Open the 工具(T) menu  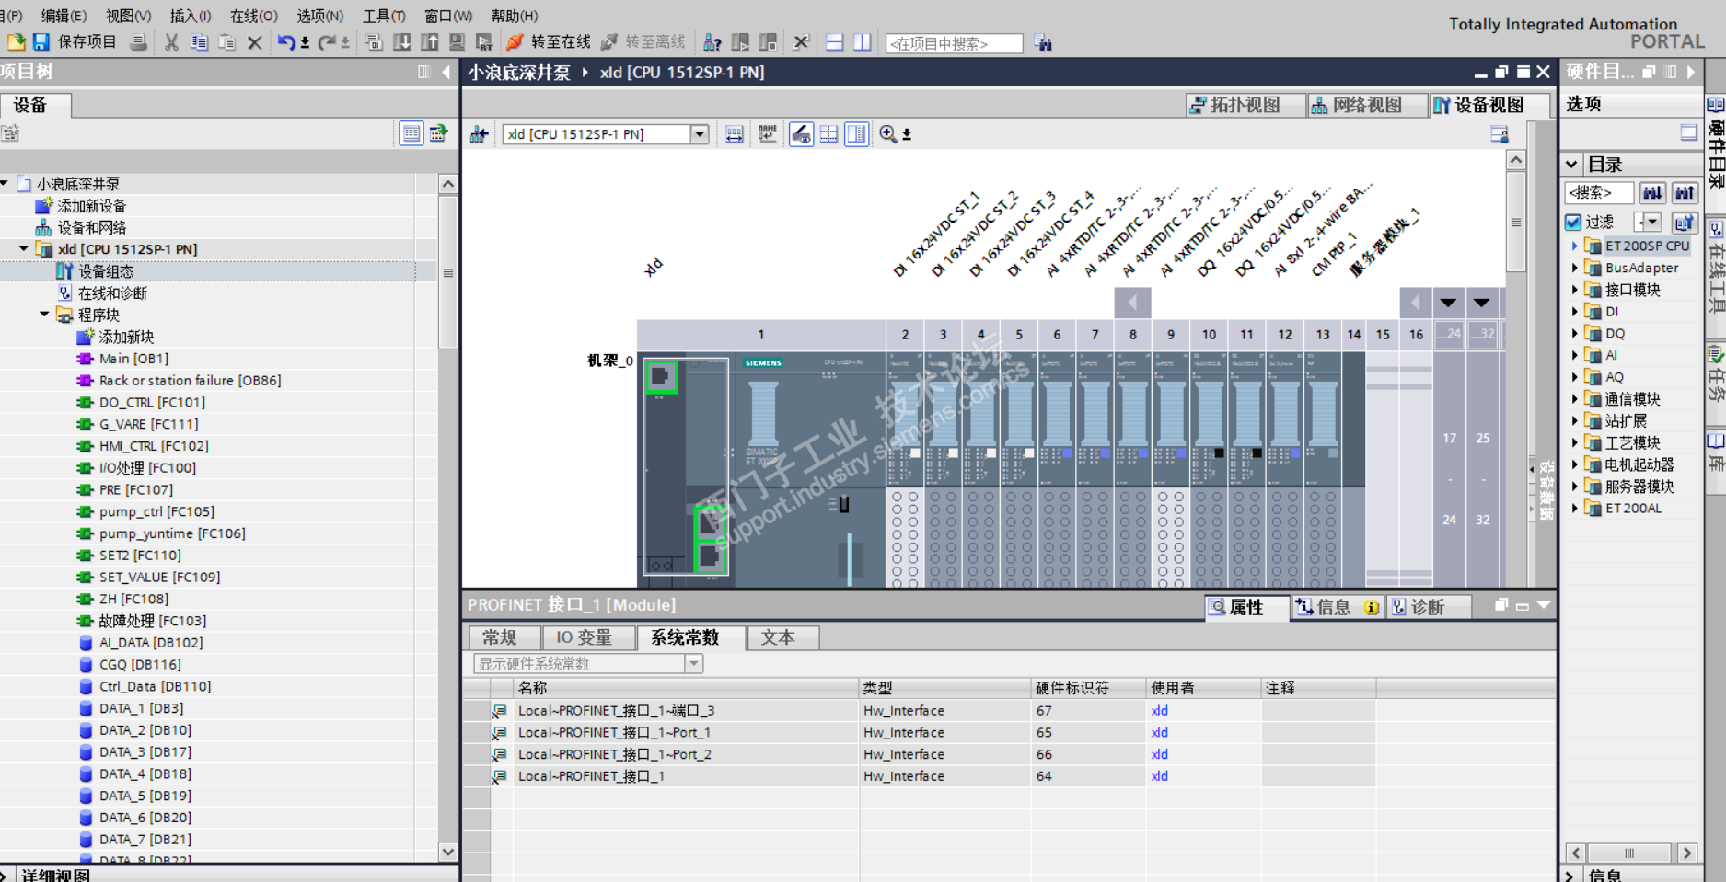click(x=383, y=16)
